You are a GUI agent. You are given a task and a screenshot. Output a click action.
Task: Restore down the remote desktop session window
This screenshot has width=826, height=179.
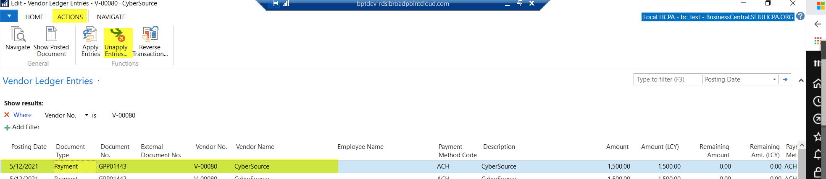pos(519,3)
